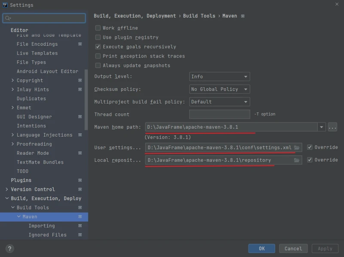Toggle Override checkbox for User settings
344x257 pixels.
tap(310, 147)
